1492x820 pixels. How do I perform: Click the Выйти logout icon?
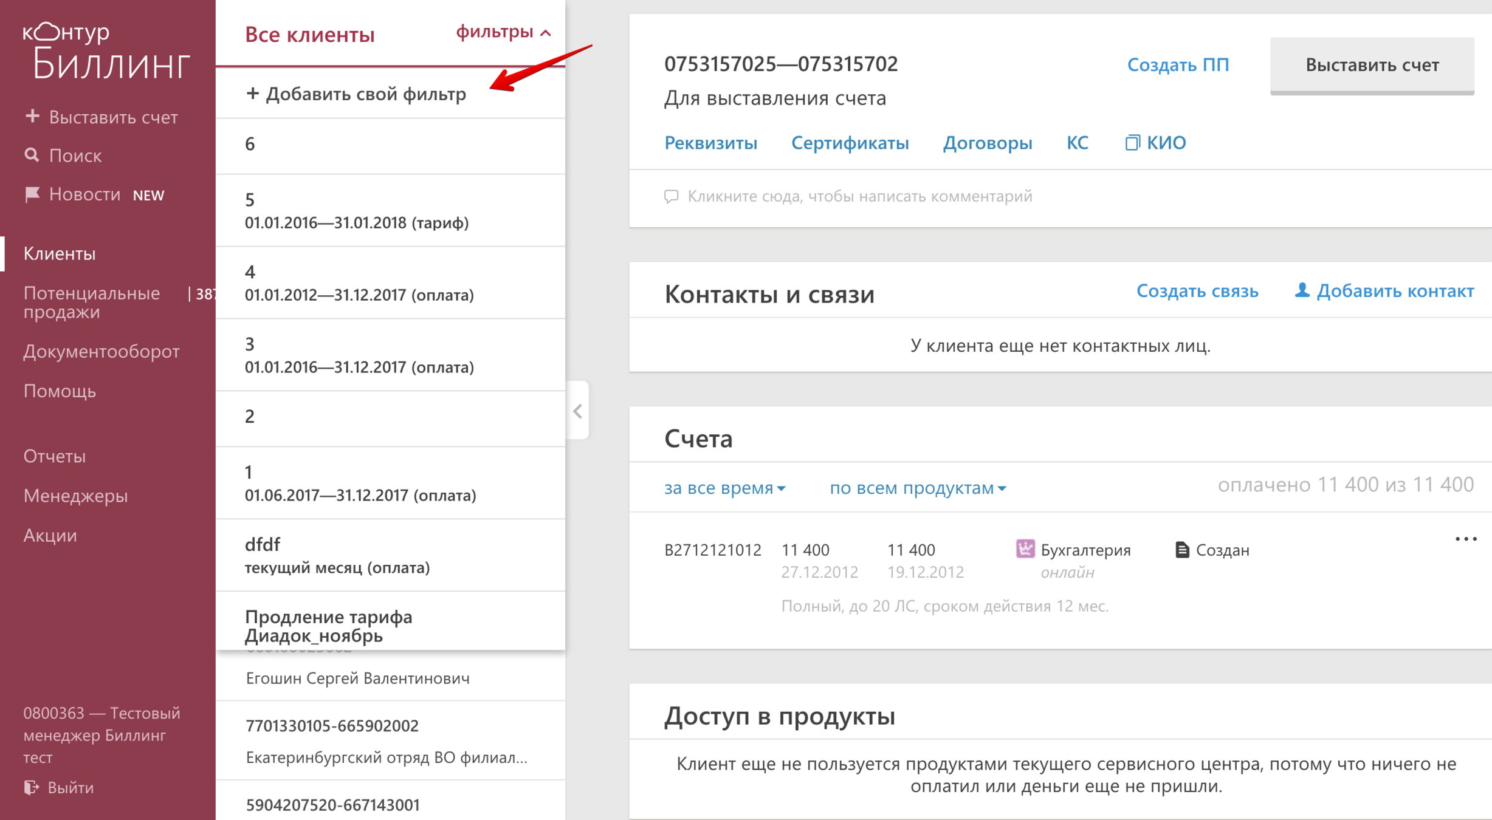click(x=31, y=787)
